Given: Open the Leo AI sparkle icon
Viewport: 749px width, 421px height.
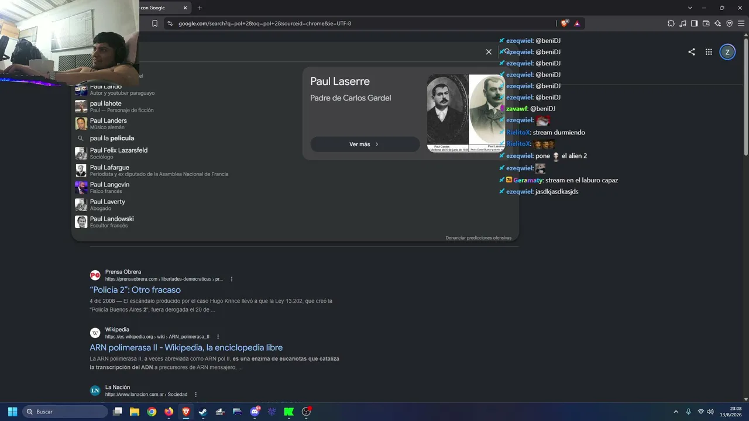Looking at the screenshot, I should click(x=718, y=23).
